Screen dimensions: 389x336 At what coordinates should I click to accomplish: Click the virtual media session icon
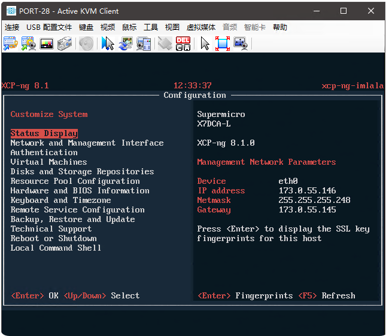144,44
